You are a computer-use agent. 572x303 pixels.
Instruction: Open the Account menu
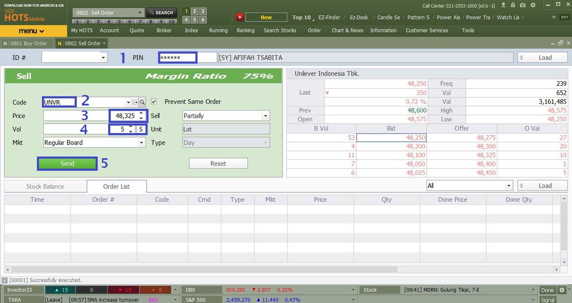[109, 30]
